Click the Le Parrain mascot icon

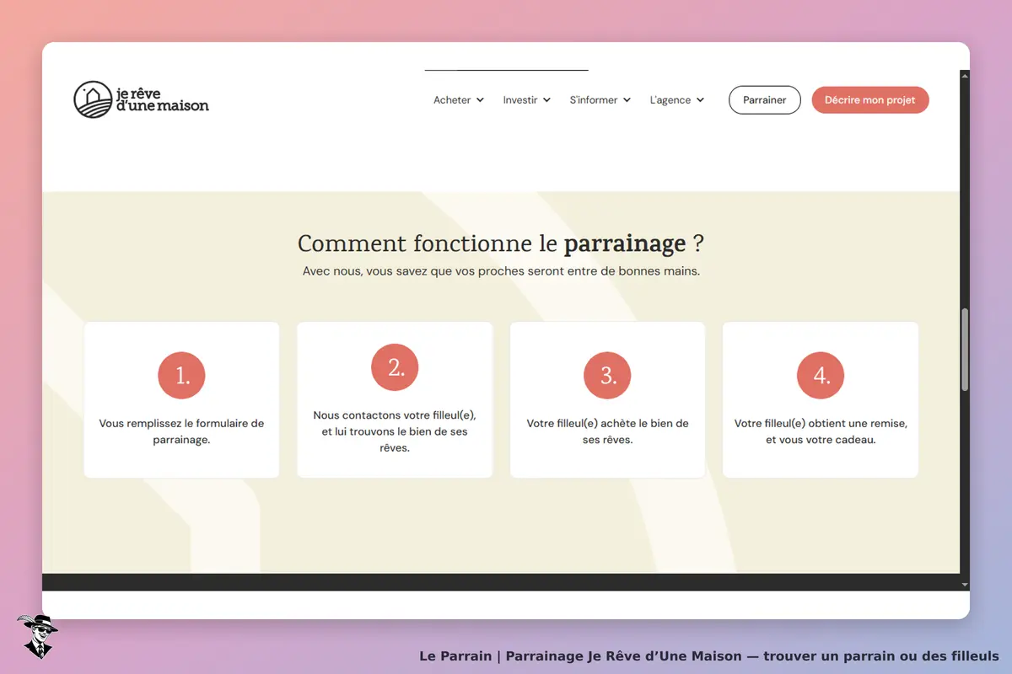tap(37, 636)
